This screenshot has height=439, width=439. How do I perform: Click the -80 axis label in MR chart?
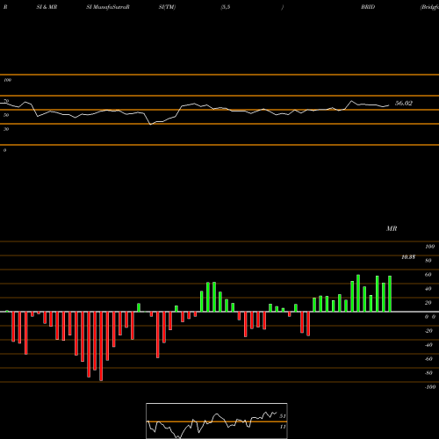click(428, 373)
